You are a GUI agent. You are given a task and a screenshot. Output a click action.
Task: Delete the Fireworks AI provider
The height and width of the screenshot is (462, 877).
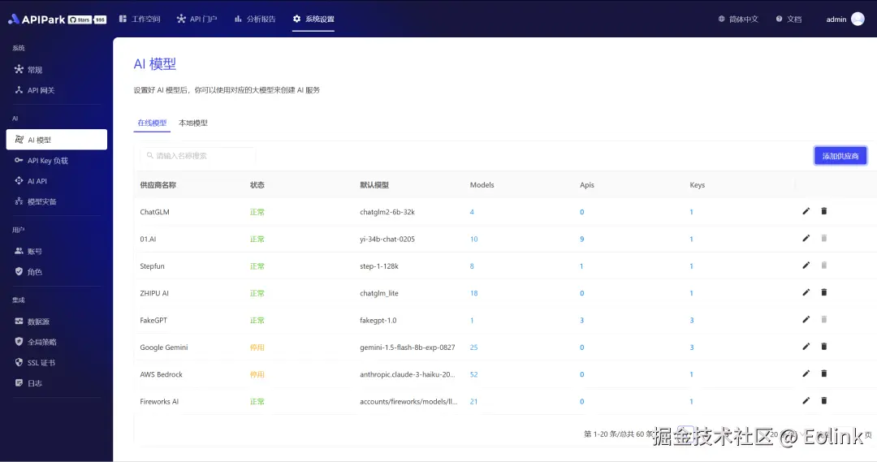824,400
